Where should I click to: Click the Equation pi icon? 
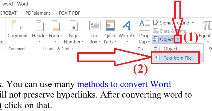[207, 26]
